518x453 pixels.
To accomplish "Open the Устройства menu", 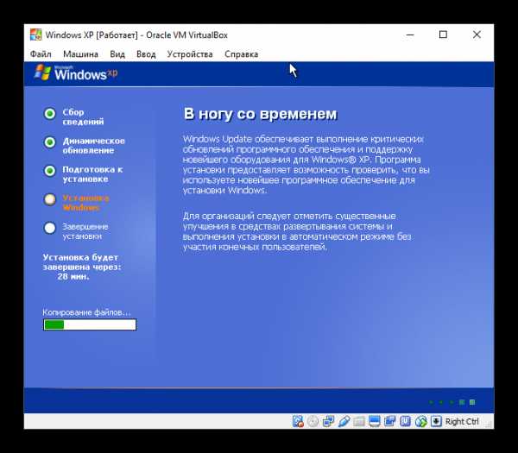I will (x=190, y=54).
